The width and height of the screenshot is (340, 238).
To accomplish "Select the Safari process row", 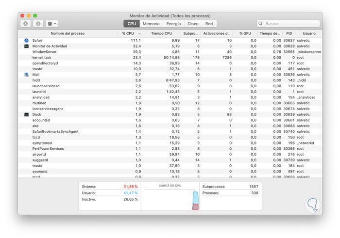I will 170,40.
